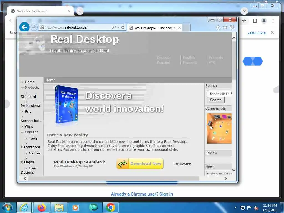This screenshot has width=284, height=213.
Task: Open Games under Content
Action: (35, 153)
